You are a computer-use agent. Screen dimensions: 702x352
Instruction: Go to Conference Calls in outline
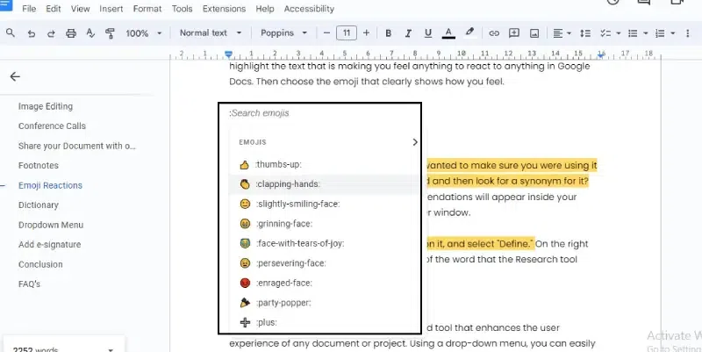(x=52, y=126)
